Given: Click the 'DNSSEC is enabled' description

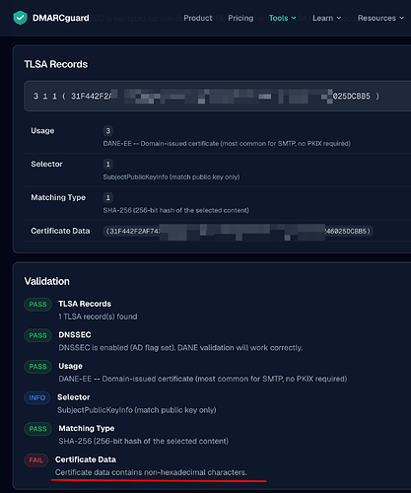Looking at the screenshot, I should pyautogui.click(x=180, y=348).
